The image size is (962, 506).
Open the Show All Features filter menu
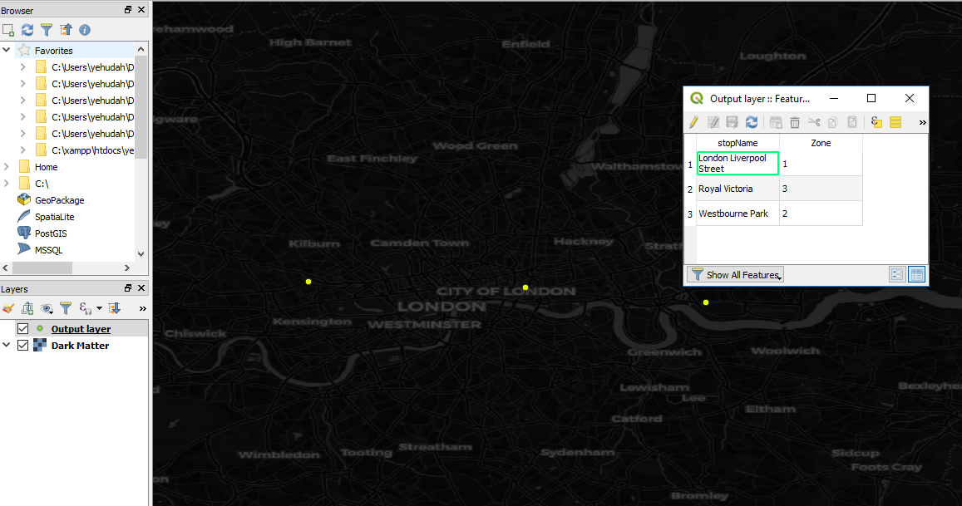[735, 275]
